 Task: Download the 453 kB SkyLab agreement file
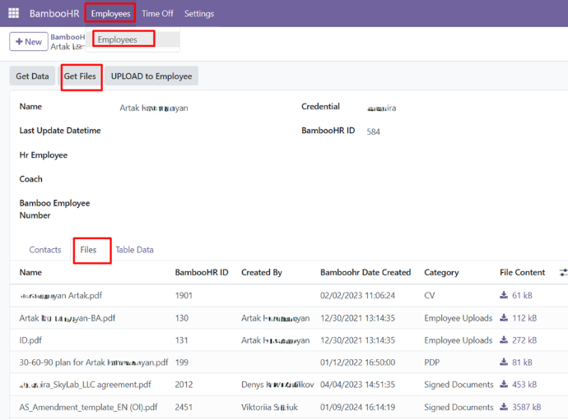point(504,385)
